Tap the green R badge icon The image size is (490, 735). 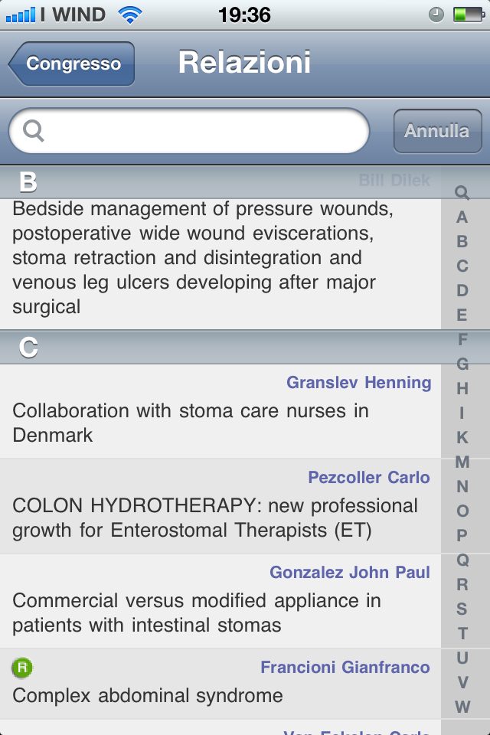click(22, 668)
